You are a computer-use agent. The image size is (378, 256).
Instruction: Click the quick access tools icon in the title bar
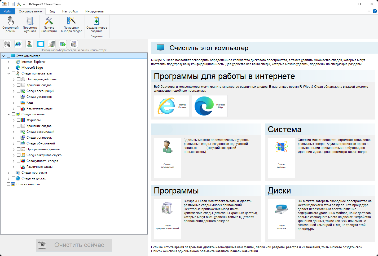[19, 4]
